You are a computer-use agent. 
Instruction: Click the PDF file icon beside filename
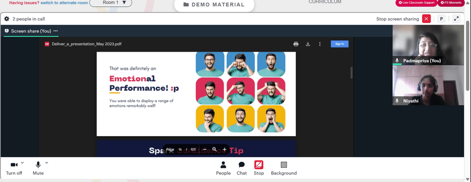click(47, 44)
